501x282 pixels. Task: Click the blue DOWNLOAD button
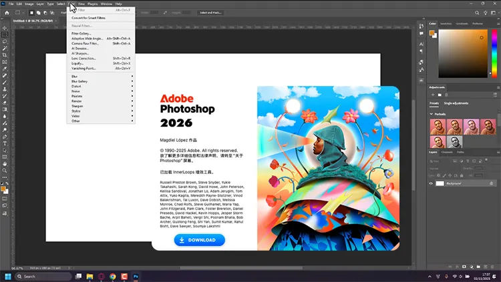(199, 240)
